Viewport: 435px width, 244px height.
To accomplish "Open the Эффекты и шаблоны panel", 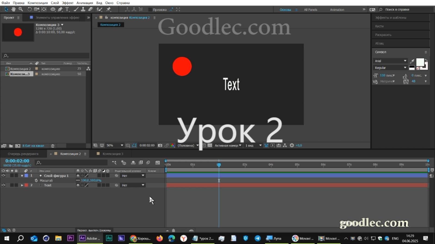I will [x=391, y=17].
